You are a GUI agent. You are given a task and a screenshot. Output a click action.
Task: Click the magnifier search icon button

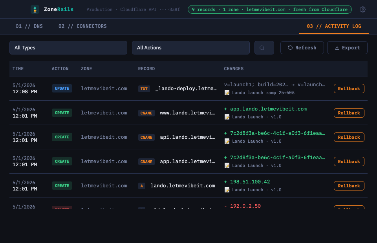pyautogui.click(x=264, y=47)
